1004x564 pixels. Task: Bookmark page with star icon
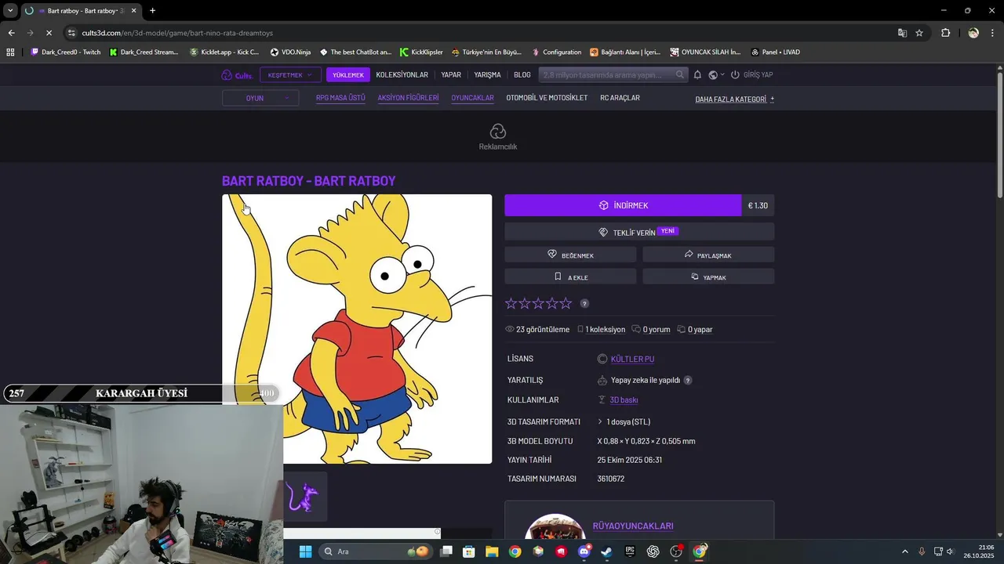(x=919, y=33)
